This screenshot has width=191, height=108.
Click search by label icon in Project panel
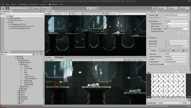click(37, 55)
